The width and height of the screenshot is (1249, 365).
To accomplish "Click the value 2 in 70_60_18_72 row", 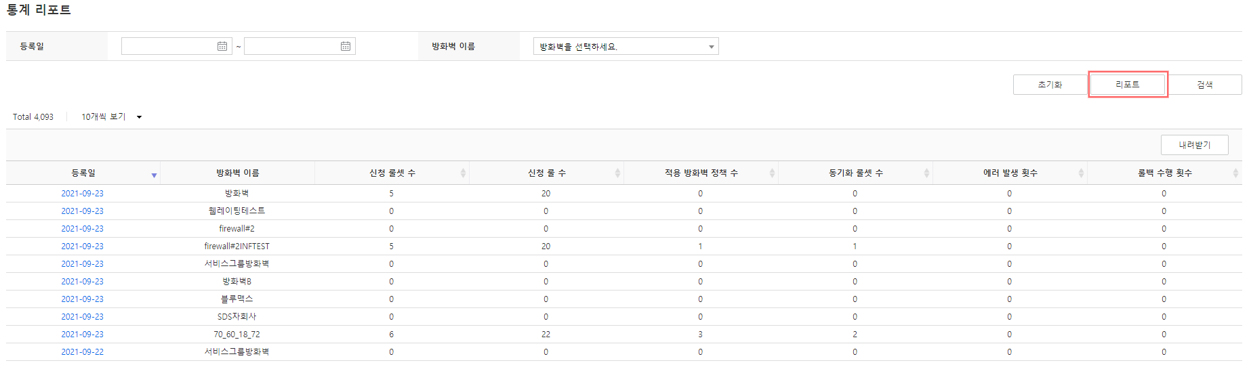I will pos(855,335).
